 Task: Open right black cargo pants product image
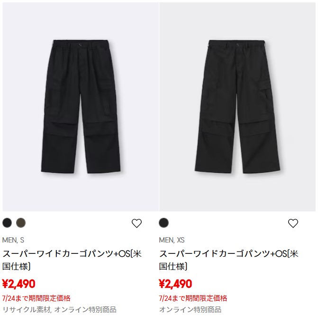pyautogui.click(x=237, y=107)
